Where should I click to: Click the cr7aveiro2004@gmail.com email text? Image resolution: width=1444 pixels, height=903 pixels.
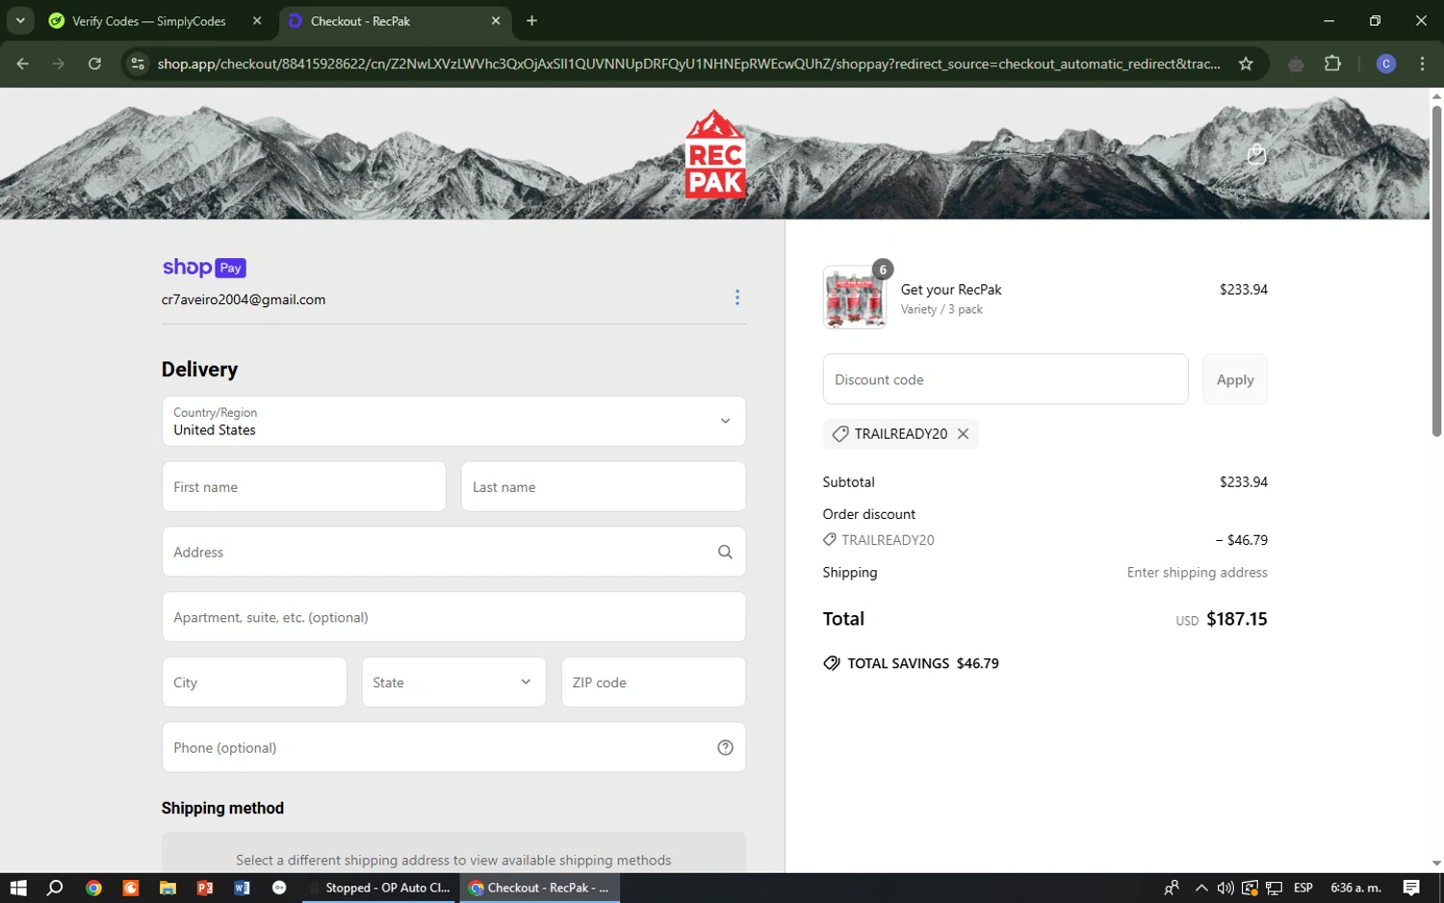click(244, 299)
